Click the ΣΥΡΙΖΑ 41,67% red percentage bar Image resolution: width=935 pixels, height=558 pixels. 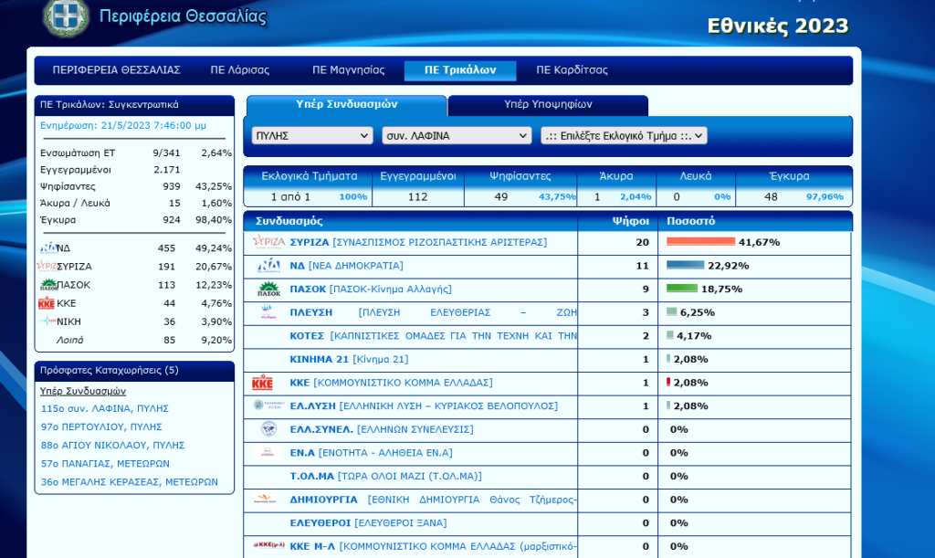tap(700, 241)
